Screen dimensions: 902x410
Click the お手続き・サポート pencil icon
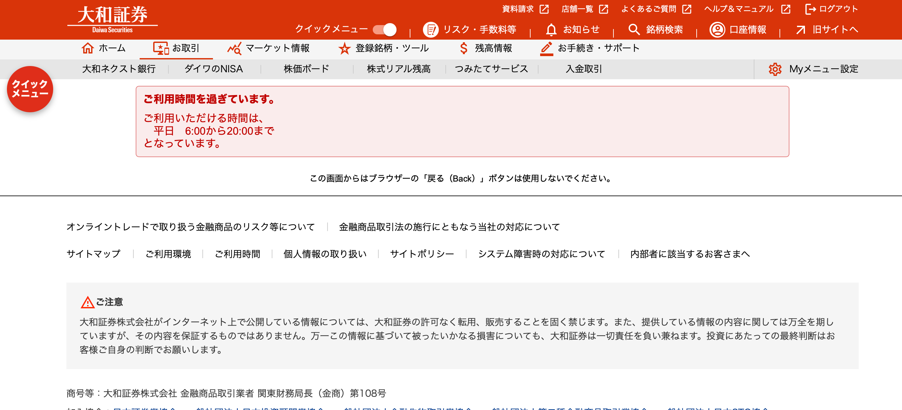547,49
